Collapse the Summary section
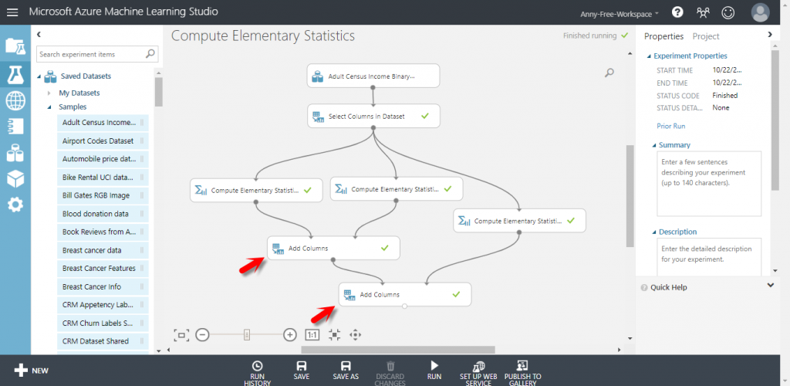The height and width of the screenshot is (386, 790). pos(654,145)
